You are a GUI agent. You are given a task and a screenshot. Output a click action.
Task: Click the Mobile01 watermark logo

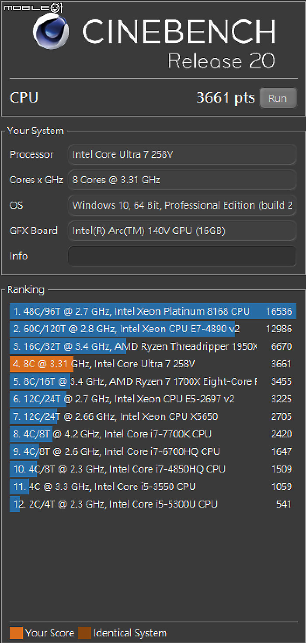tap(32, 7)
